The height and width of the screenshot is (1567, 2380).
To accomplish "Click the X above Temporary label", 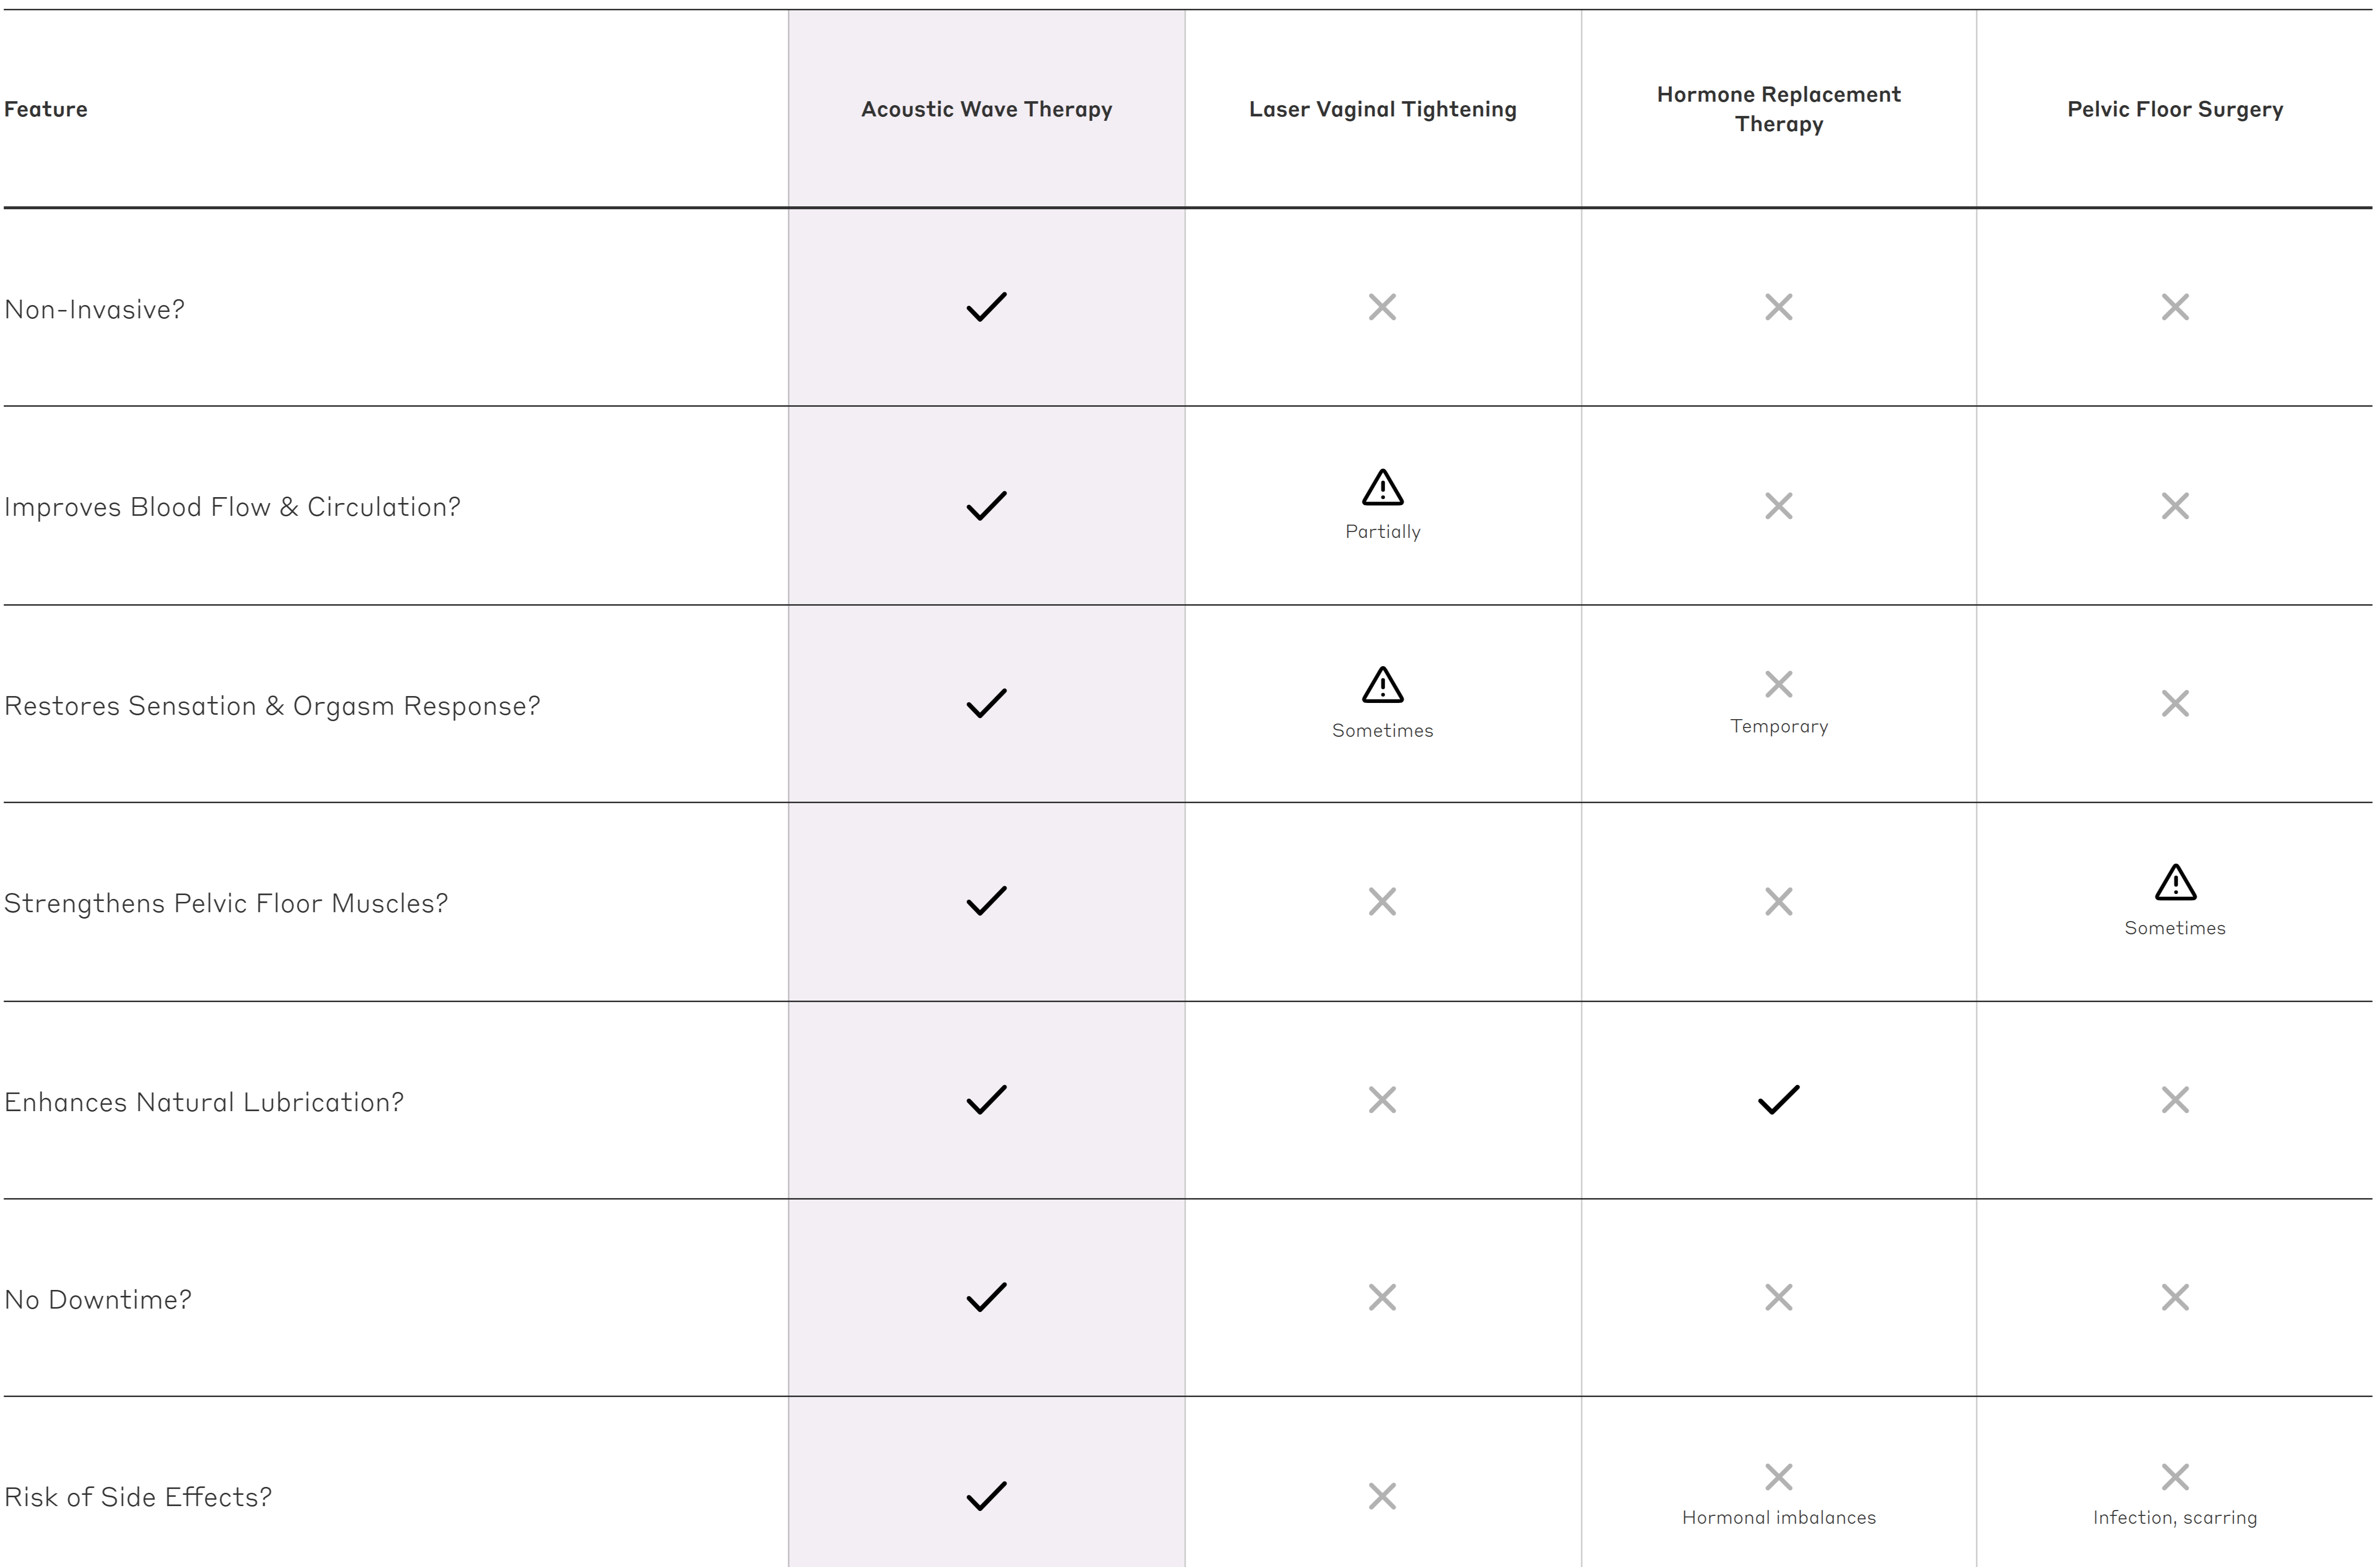I will pos(1778,684).
